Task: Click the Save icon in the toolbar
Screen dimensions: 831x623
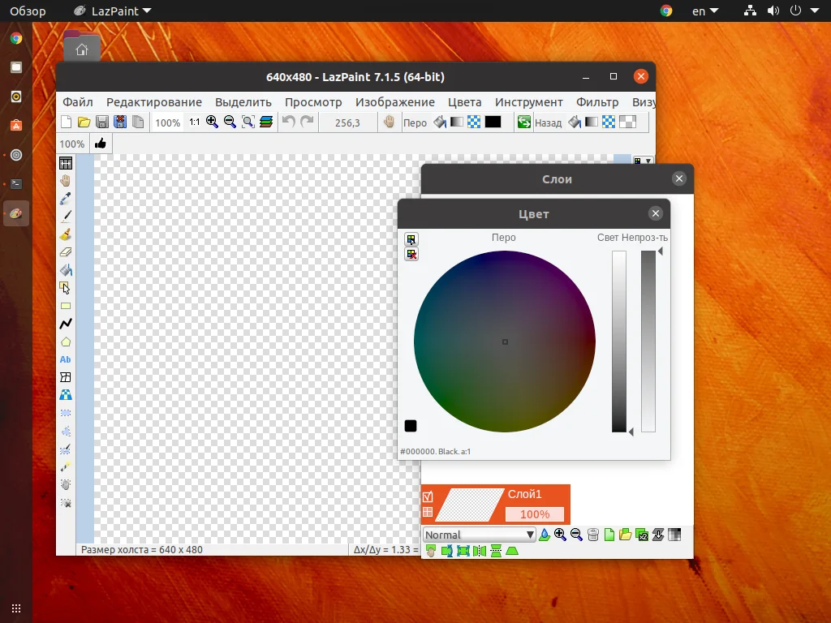Action: (101, 122)
